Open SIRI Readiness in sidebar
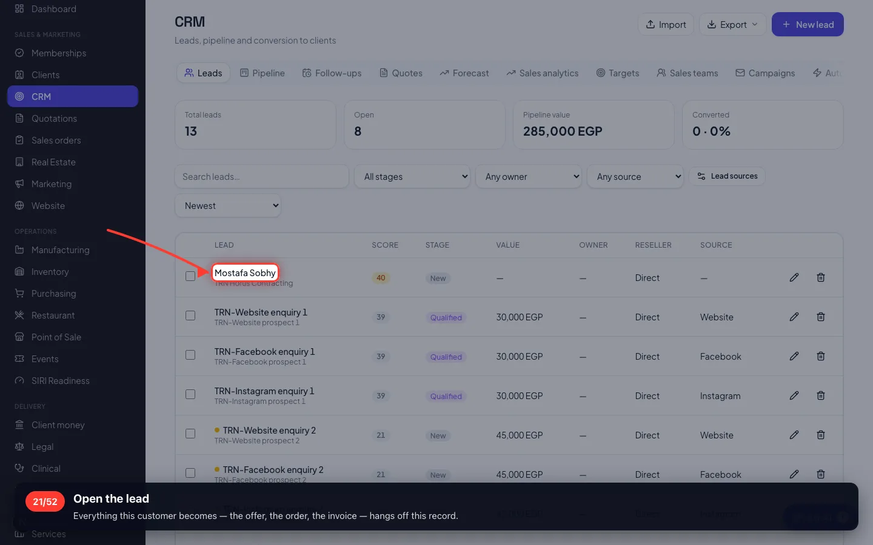This screenshot has height=545, width=873. [73, 381]
